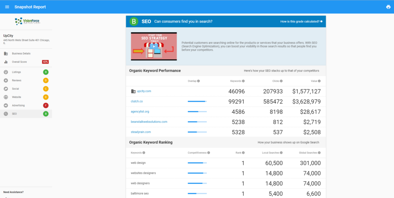Screen dimensions: 394x198
Task: Open the Business Details section
Action: point(26,54)
